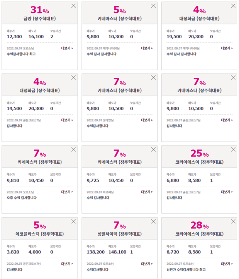
Task: Open 더보기 on the 에코플라스틱 card
Action: [x=67, y=264]
